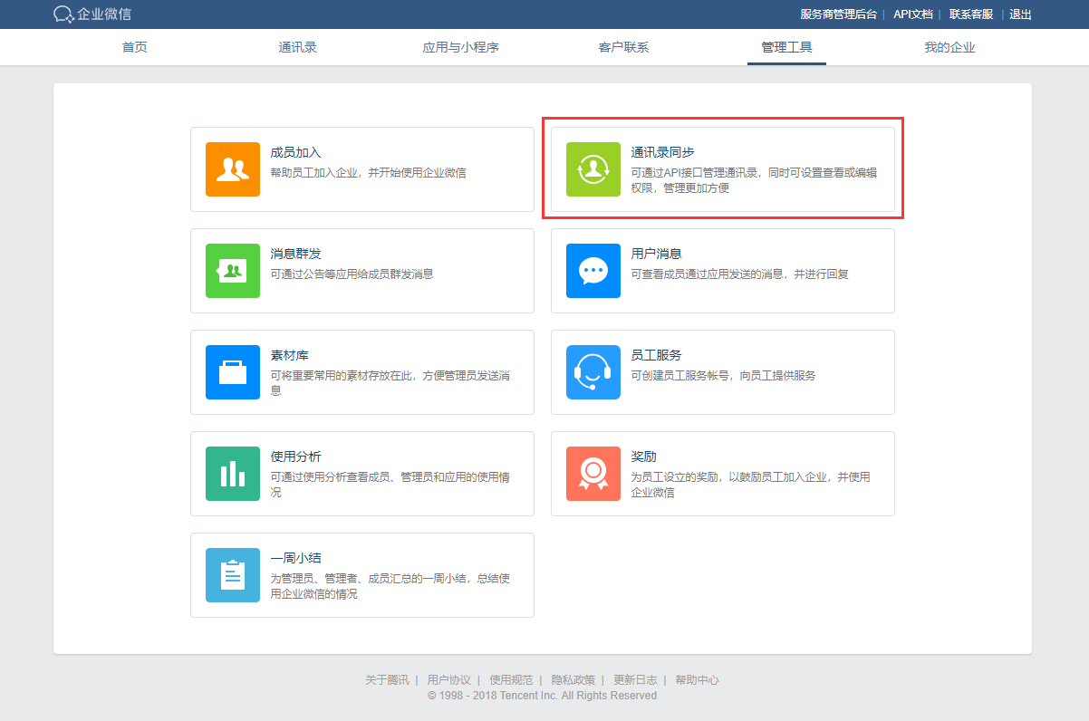This screenshot has width=1089, height=721.
Task: Click the 隐私政策 footer link
Action: click(x=573, y=680)
